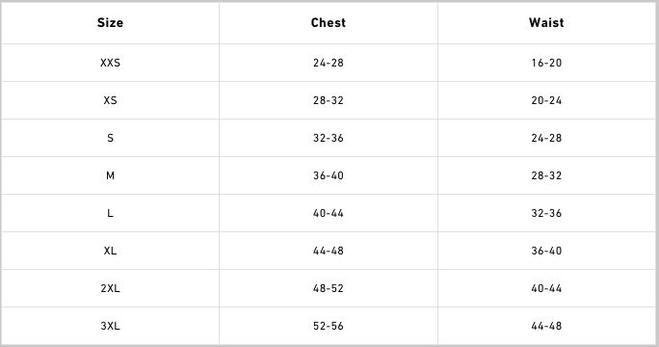Click waist value 32-36

click(546, 213)
